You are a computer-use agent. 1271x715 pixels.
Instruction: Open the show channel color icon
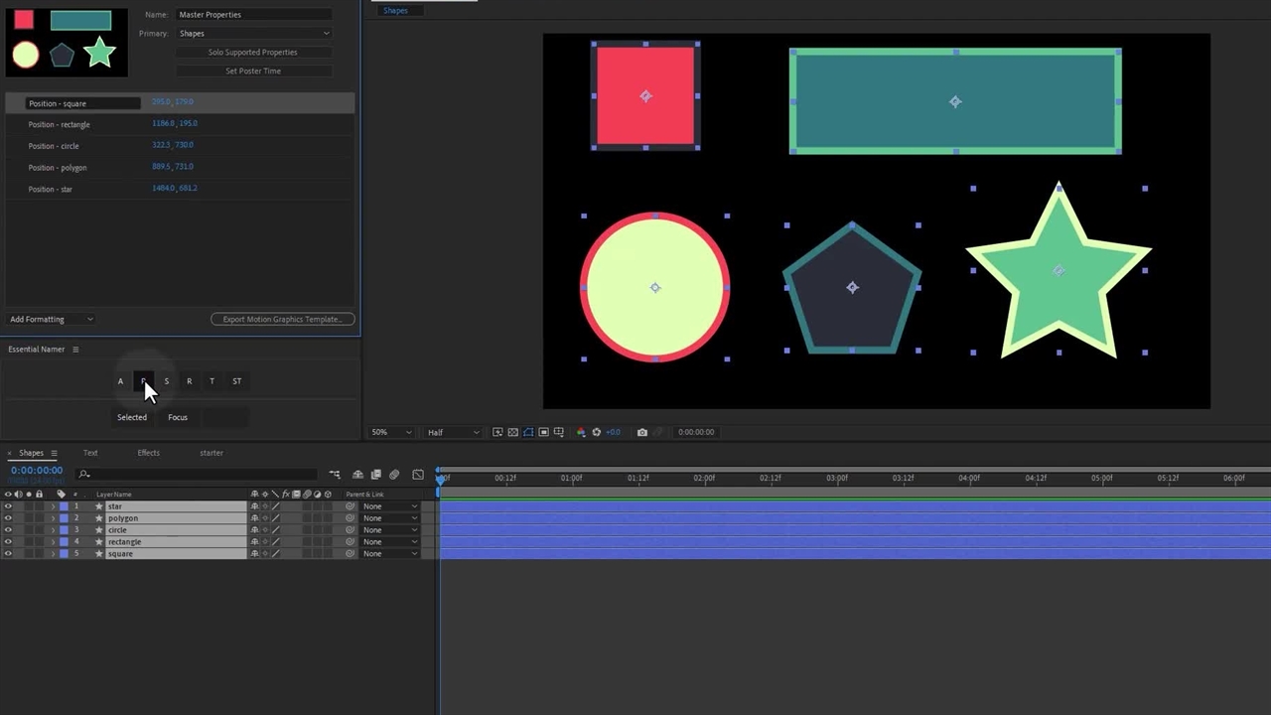581,432
